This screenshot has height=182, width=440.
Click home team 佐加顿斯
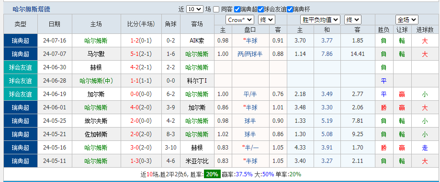96,134
